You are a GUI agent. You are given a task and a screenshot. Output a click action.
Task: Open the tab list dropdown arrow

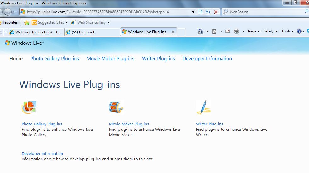point(5,32)
